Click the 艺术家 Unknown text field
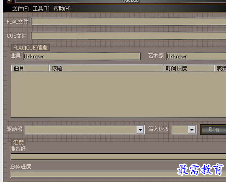The width and height of the screenshot is (226, 182). [196, 56]
